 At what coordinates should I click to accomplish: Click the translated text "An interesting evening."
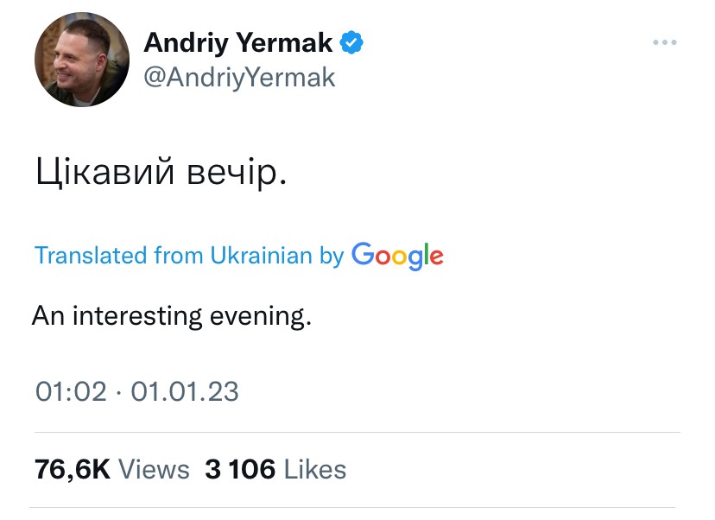point(171,316)
